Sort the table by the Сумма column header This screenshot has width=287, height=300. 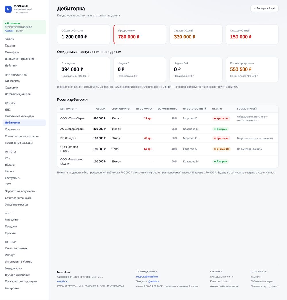click(x=101, y=109)
